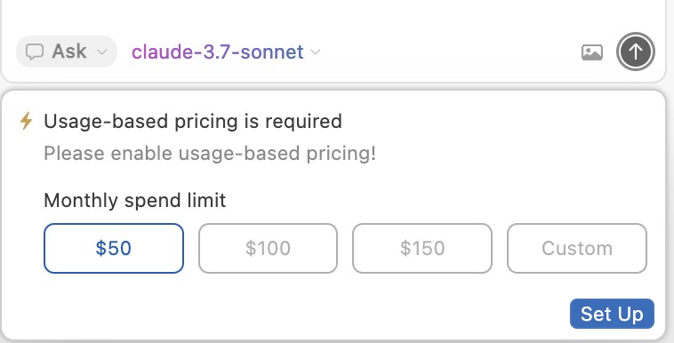Click the Set Up button
Viewport: 674px width, 343px height.
[612, 314]
